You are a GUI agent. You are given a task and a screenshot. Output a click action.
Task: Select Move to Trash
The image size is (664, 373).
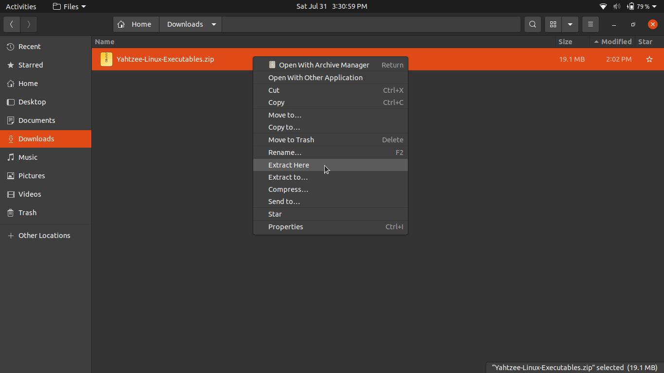coord(331,140)
